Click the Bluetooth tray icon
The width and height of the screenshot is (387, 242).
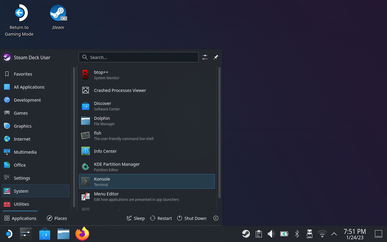[x=297, y=234]
